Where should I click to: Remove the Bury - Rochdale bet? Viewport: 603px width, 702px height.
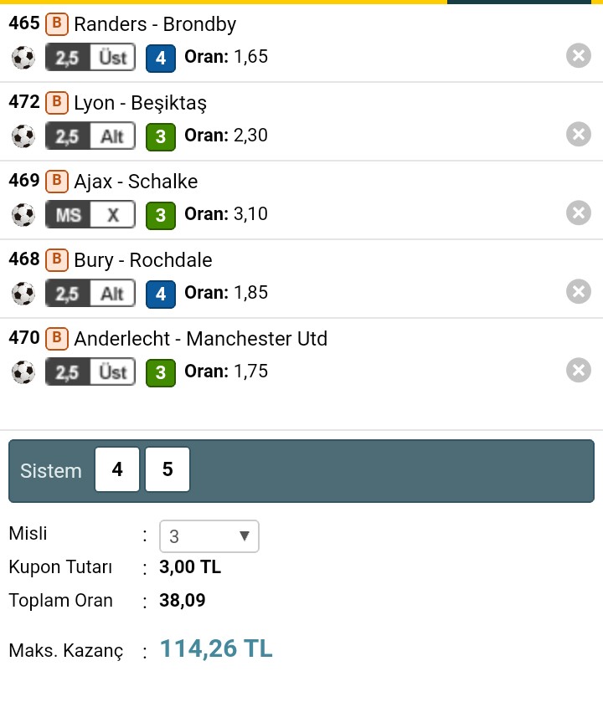pyautogui.click(x=578, y=291)
